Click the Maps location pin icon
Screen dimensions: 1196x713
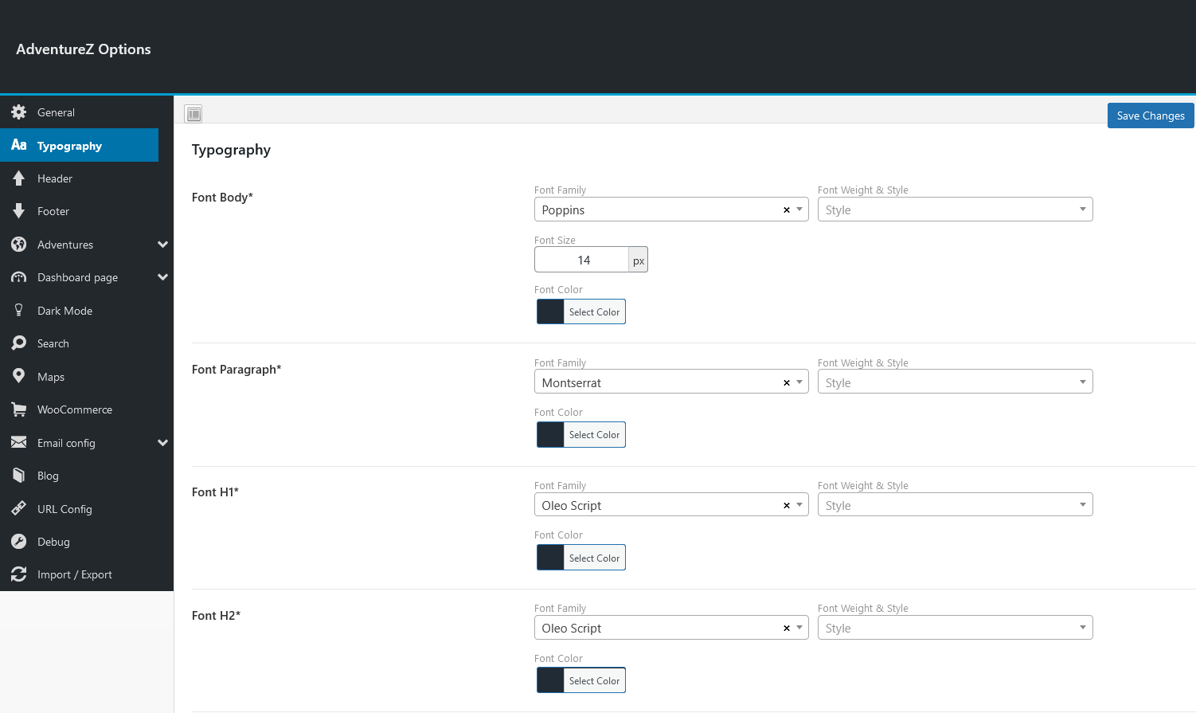click(19, 377)
